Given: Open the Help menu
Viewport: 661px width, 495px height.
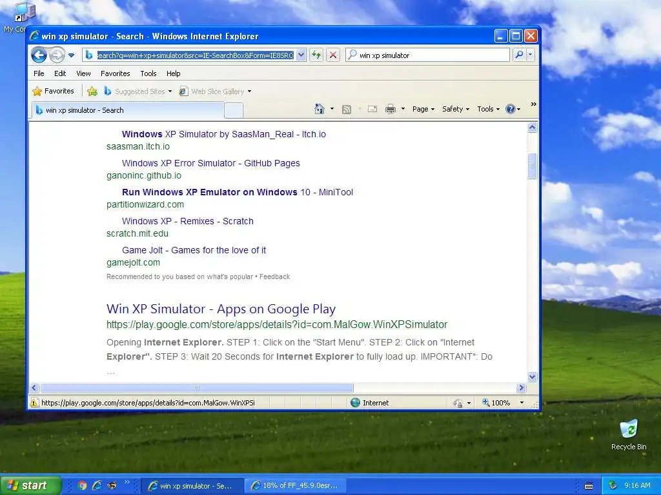Looking at the screenshot, I should [x=173, y=73].
